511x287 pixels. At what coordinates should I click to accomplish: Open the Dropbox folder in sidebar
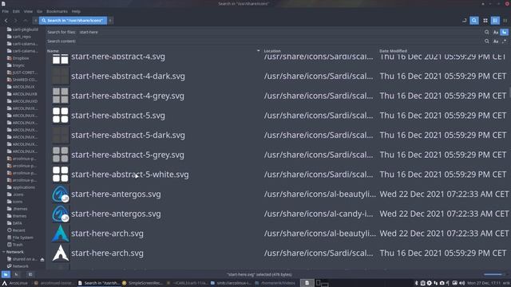21,58
